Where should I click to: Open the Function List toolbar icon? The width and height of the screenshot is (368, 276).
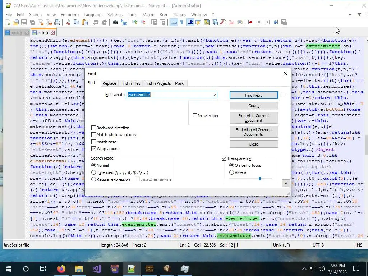point(223,22)
